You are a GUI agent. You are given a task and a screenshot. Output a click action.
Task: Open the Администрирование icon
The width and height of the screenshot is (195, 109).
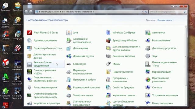30,40
